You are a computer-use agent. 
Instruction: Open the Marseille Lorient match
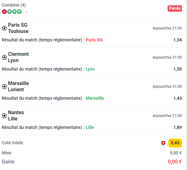[18, 86]
